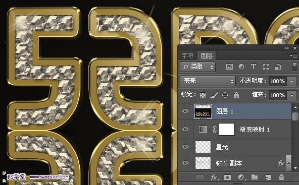The image size is (299, 185).
Task: Open the 变亮 blend mode dropdown
Action: point(208,81)
